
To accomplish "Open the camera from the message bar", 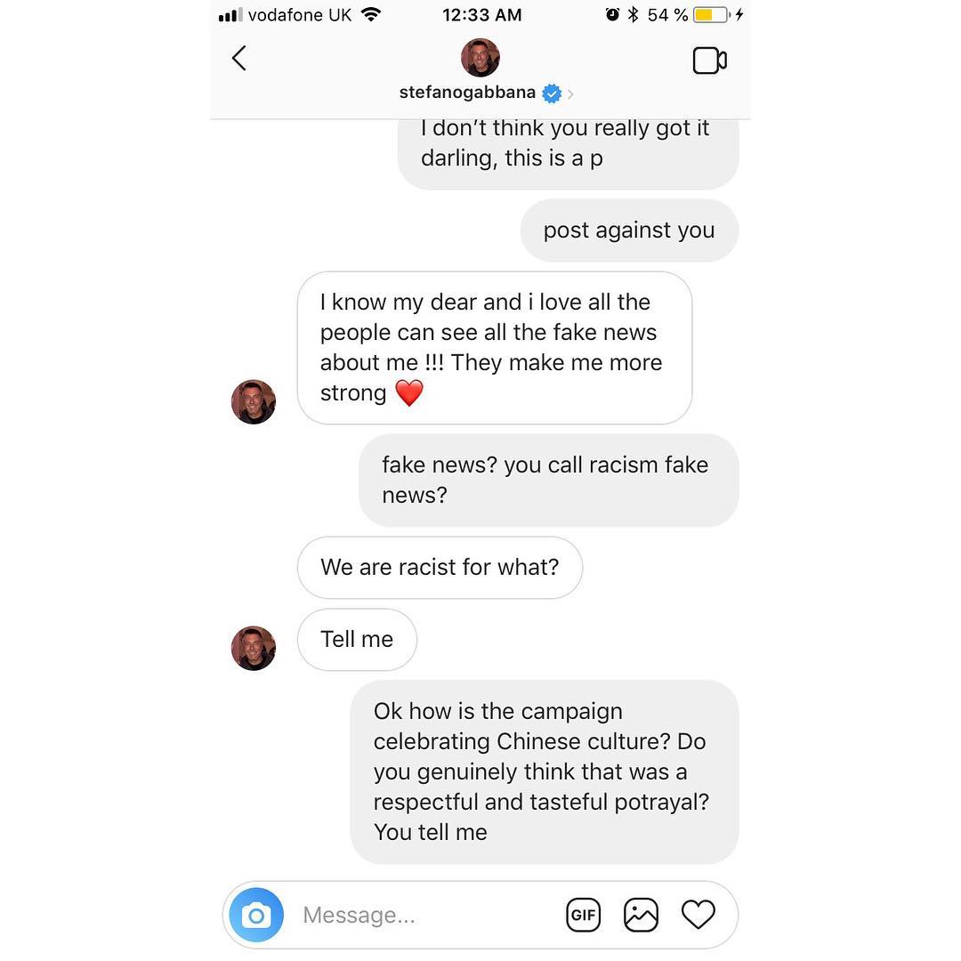I will pos(256,915).
